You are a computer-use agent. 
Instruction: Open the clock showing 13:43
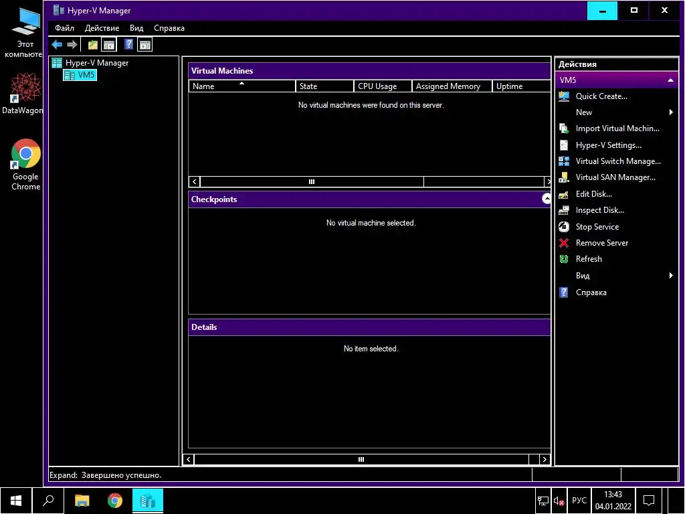tap(613, 501)
